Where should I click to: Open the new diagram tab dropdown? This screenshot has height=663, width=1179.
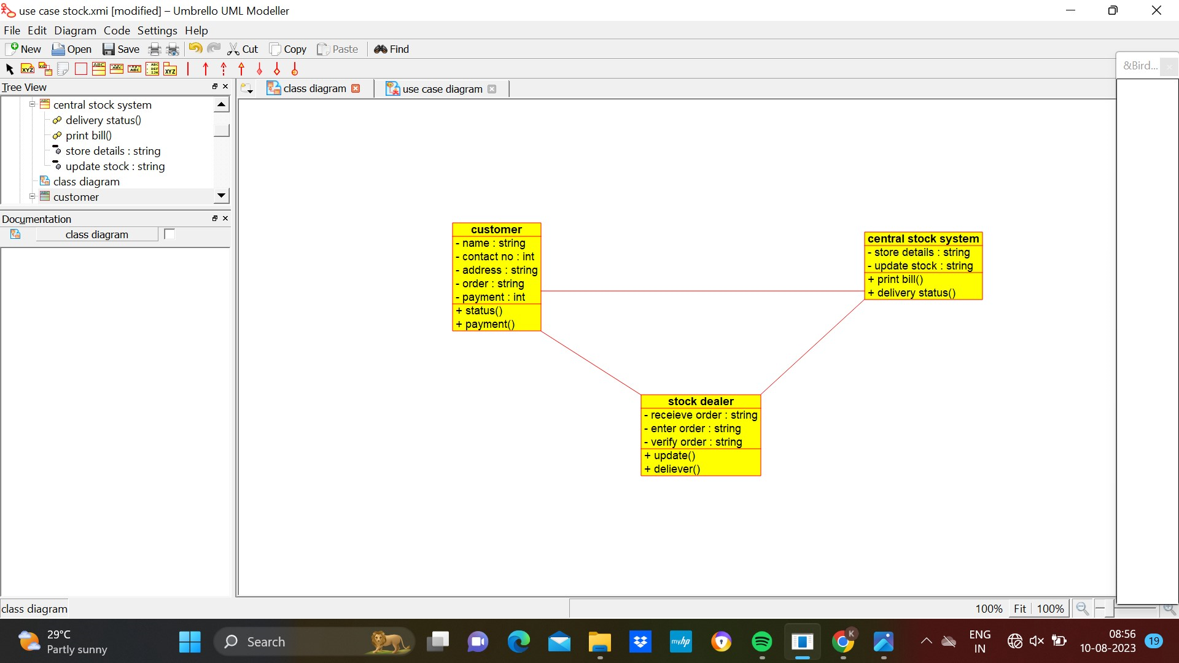coord(247,89)
